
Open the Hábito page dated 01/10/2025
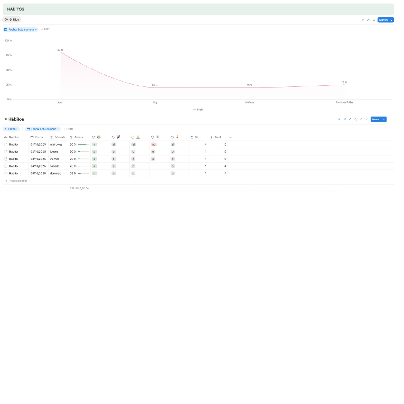[13, 144]
